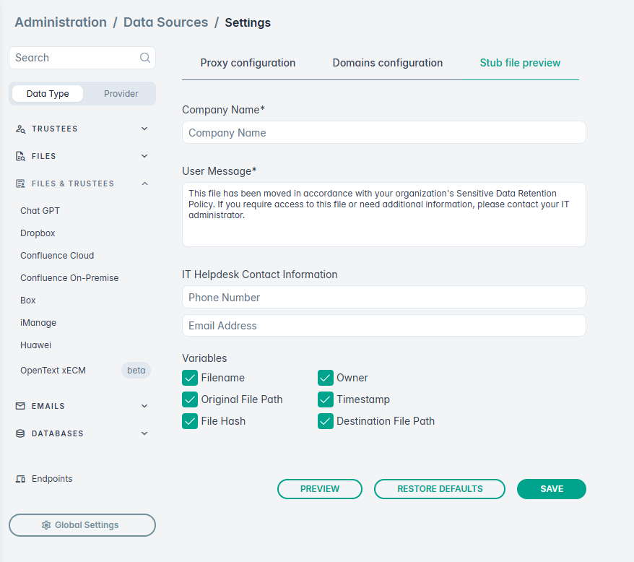Switch to the Proxy configuration tab
The height and width of the screenshot is (562, 634).
[248, 63]
